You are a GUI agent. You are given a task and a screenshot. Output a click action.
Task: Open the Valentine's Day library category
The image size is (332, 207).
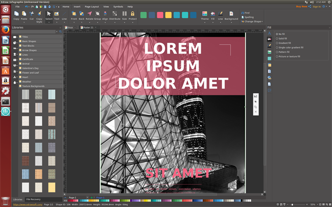(30, 68)
